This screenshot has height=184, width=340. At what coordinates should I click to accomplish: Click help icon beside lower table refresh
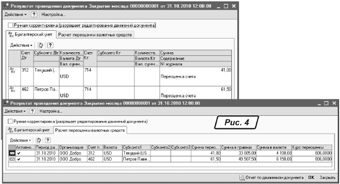click(48, 140)
